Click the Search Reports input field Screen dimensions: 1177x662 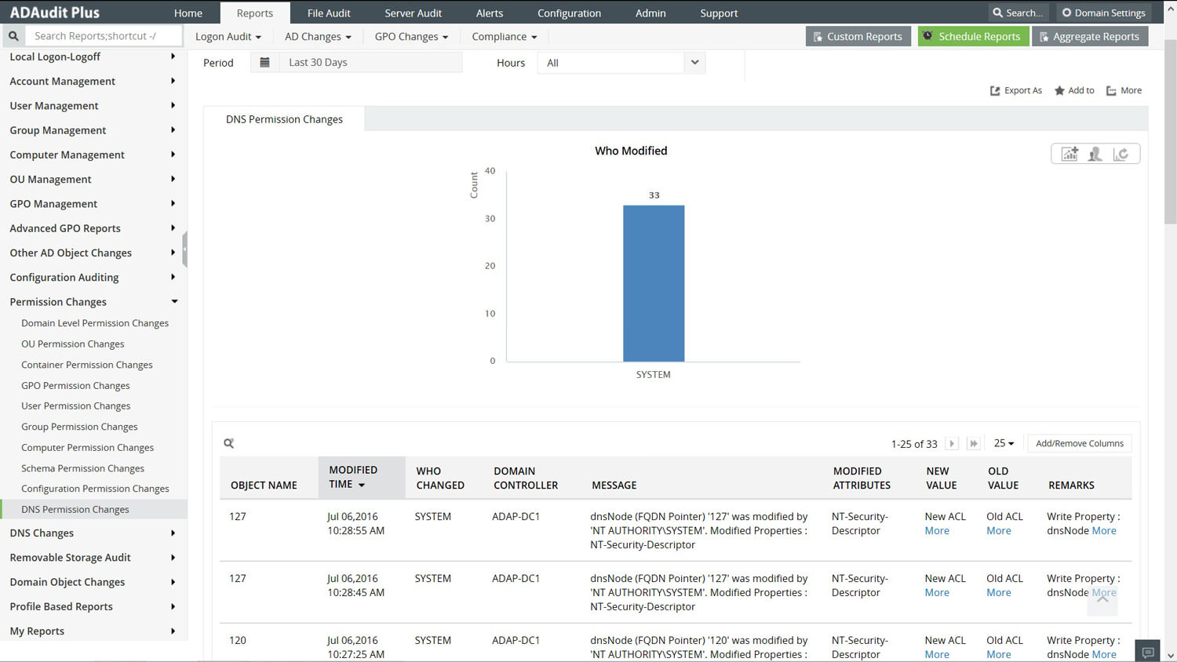[x=104, y=36]
